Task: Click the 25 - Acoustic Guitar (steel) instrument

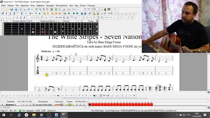Action: pyautogui.click(x=42, y=105)
